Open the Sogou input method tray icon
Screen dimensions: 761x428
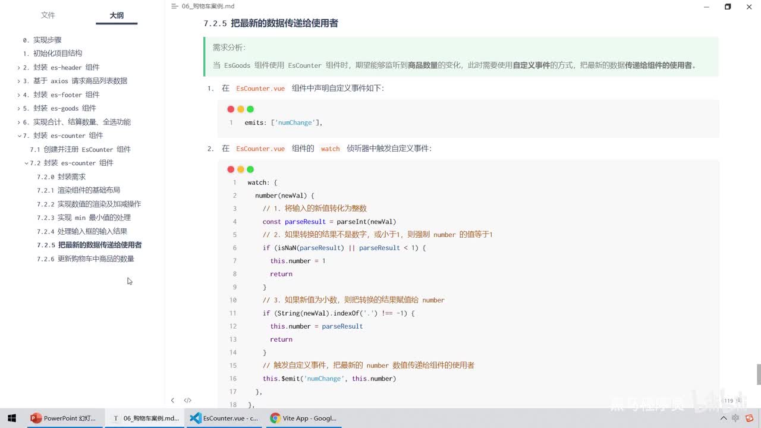point(750,418)
